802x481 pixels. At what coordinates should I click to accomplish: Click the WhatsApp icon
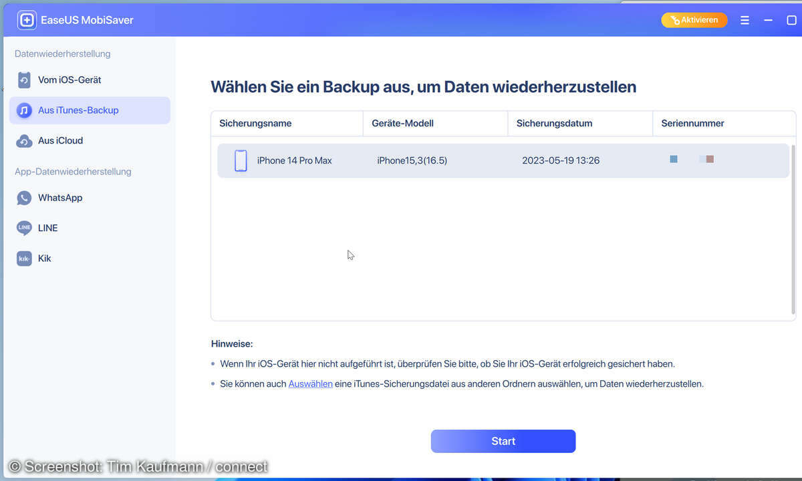click(24, 198)
